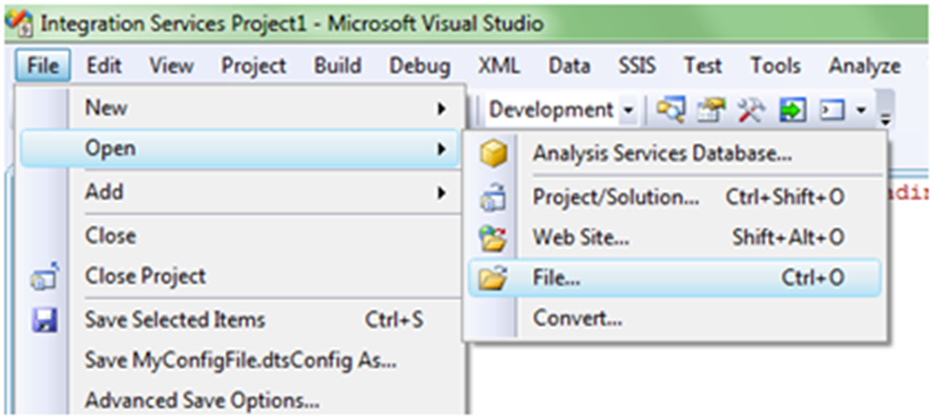Select Project/Solution... from Open submenu

[x=616, y=196]
